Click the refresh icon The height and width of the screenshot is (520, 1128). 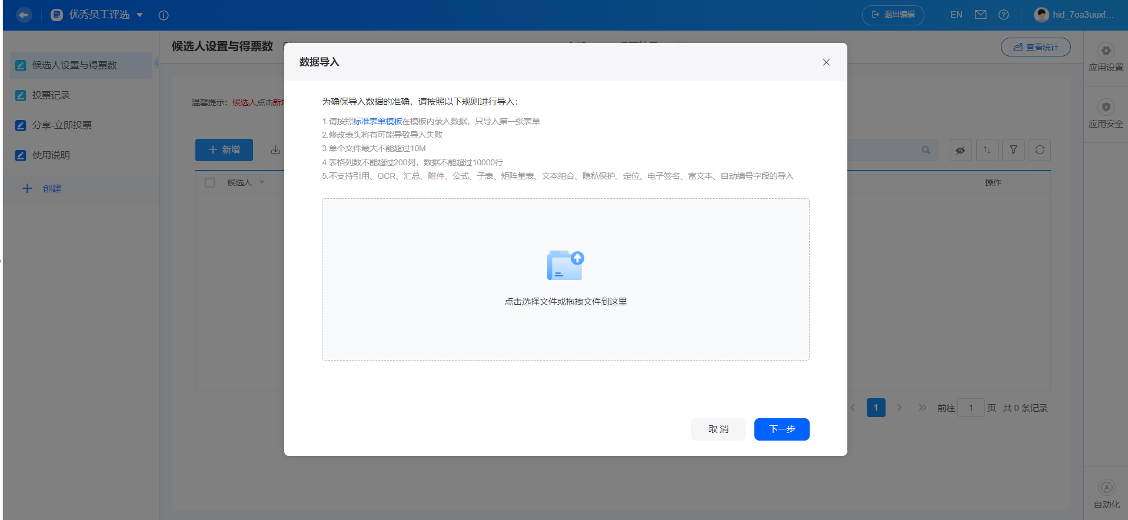1040,150
